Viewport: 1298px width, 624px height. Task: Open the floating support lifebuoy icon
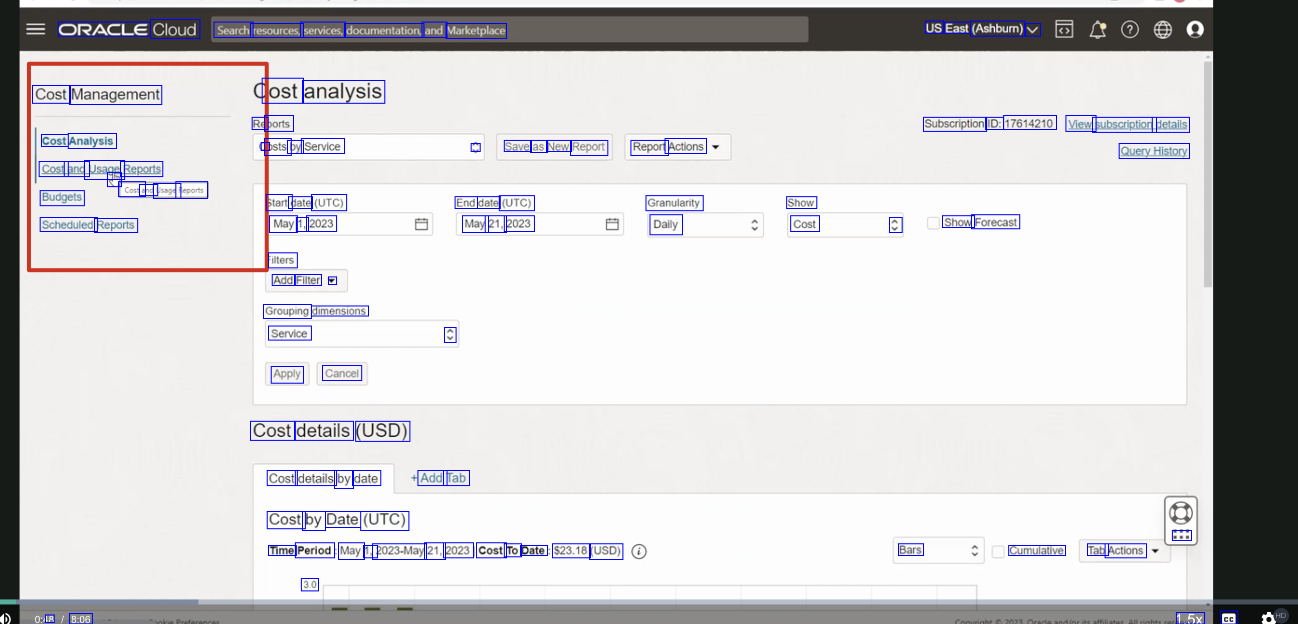1180,513
